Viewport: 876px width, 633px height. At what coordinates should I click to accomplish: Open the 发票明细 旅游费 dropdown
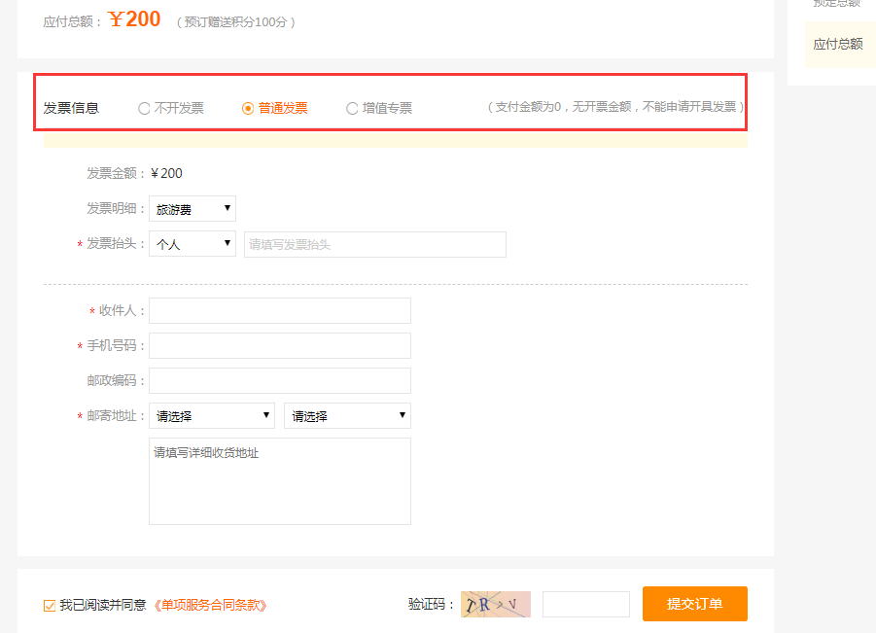193,209
